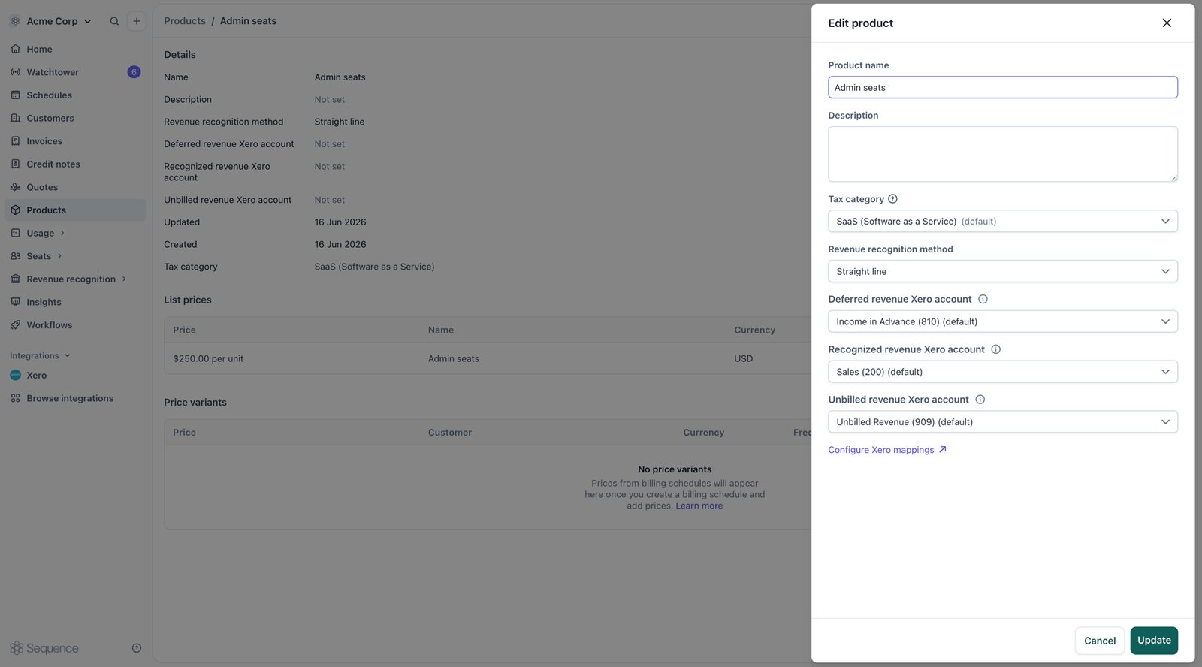Click the Quotes icon in sidebar
The height and width of the screenshot is (667, 1202).
[16, 187]
